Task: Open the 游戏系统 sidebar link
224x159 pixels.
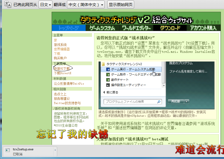Action: point(60,45)
